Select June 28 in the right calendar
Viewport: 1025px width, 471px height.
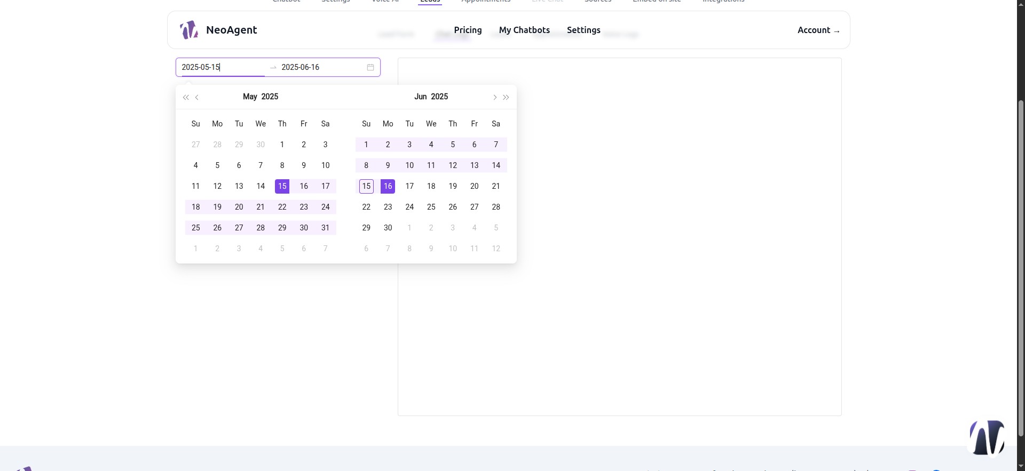click(496, 207)
